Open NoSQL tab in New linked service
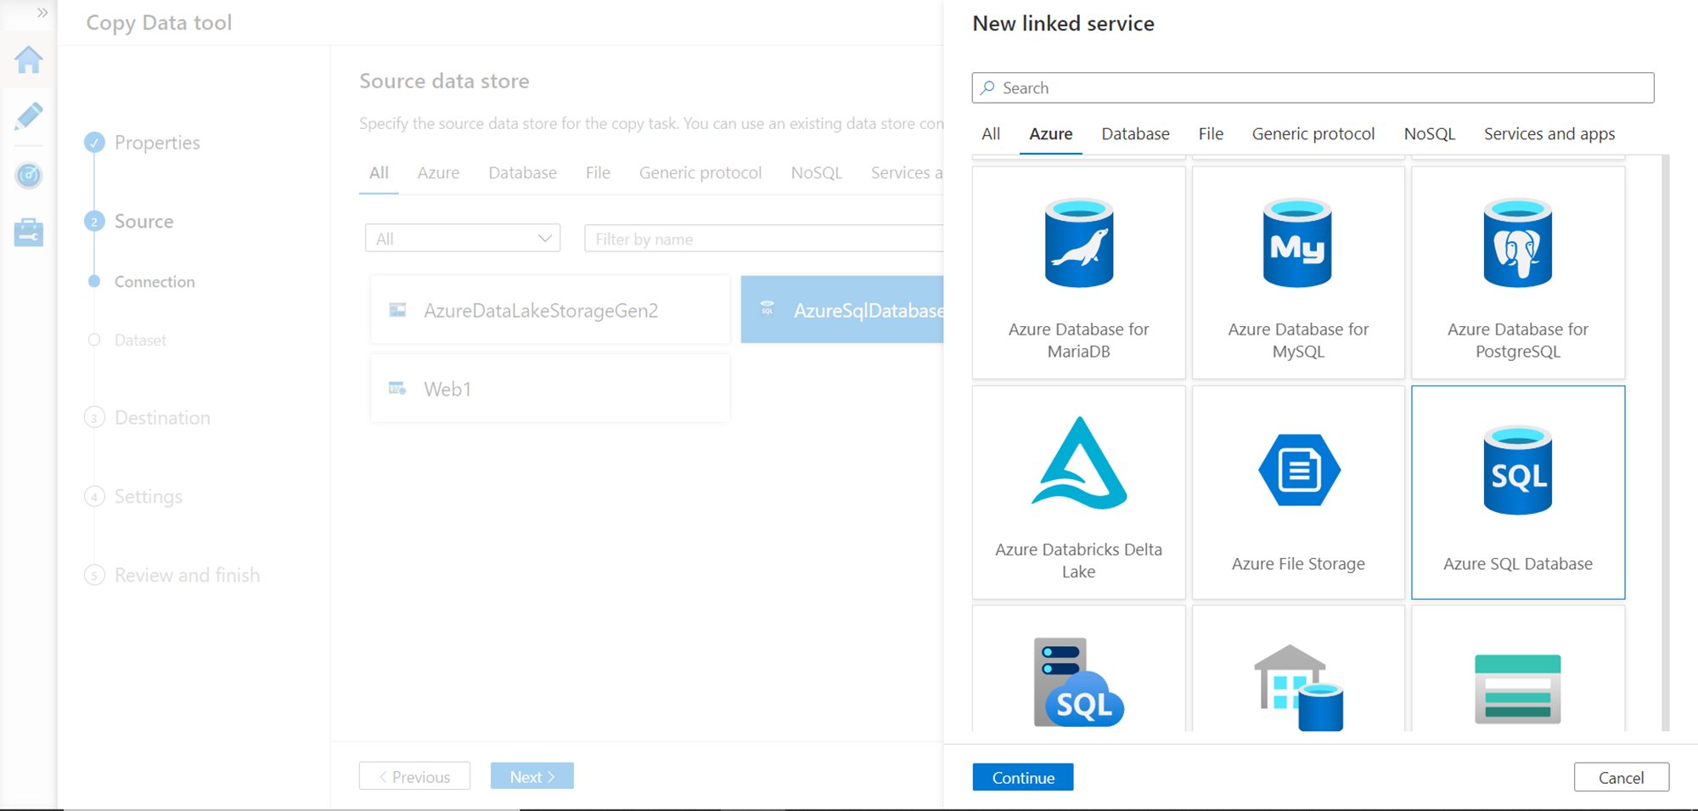The image size is (1698, 811). tap(1430, 133)
